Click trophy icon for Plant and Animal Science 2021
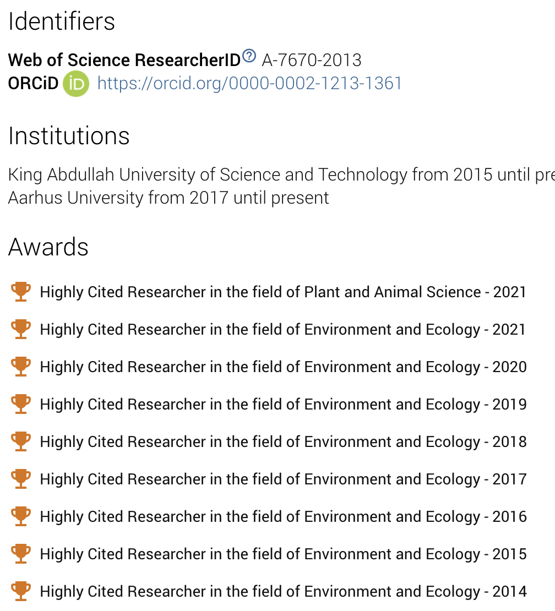This screenshot has width=555, height=611. tap(21, 292)
